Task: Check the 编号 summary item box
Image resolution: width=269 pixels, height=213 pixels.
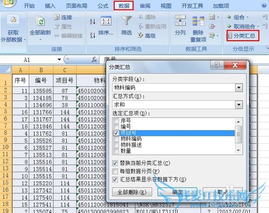Action: 116,127
